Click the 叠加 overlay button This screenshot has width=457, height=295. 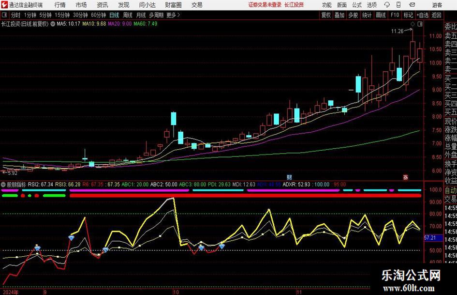click(339, 15)
